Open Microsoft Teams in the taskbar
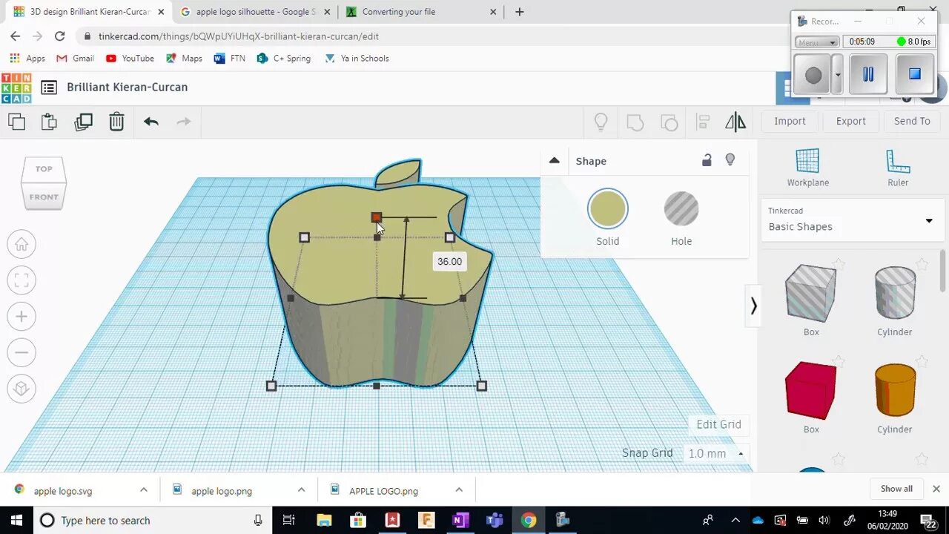Screen dimensions: 949x534 [x=495, y=520]
